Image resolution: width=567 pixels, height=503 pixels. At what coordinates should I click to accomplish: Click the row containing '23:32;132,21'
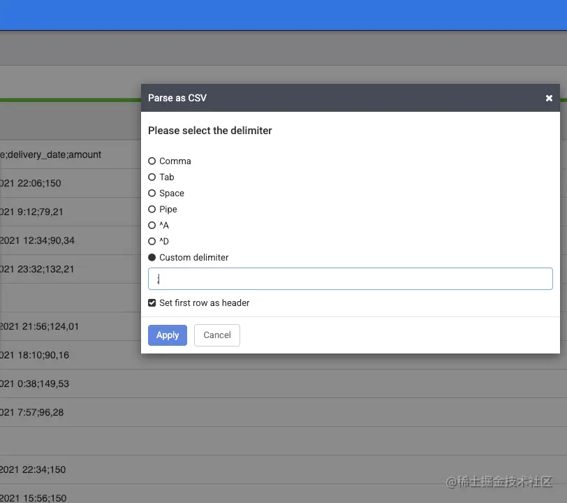click(71, 269)
